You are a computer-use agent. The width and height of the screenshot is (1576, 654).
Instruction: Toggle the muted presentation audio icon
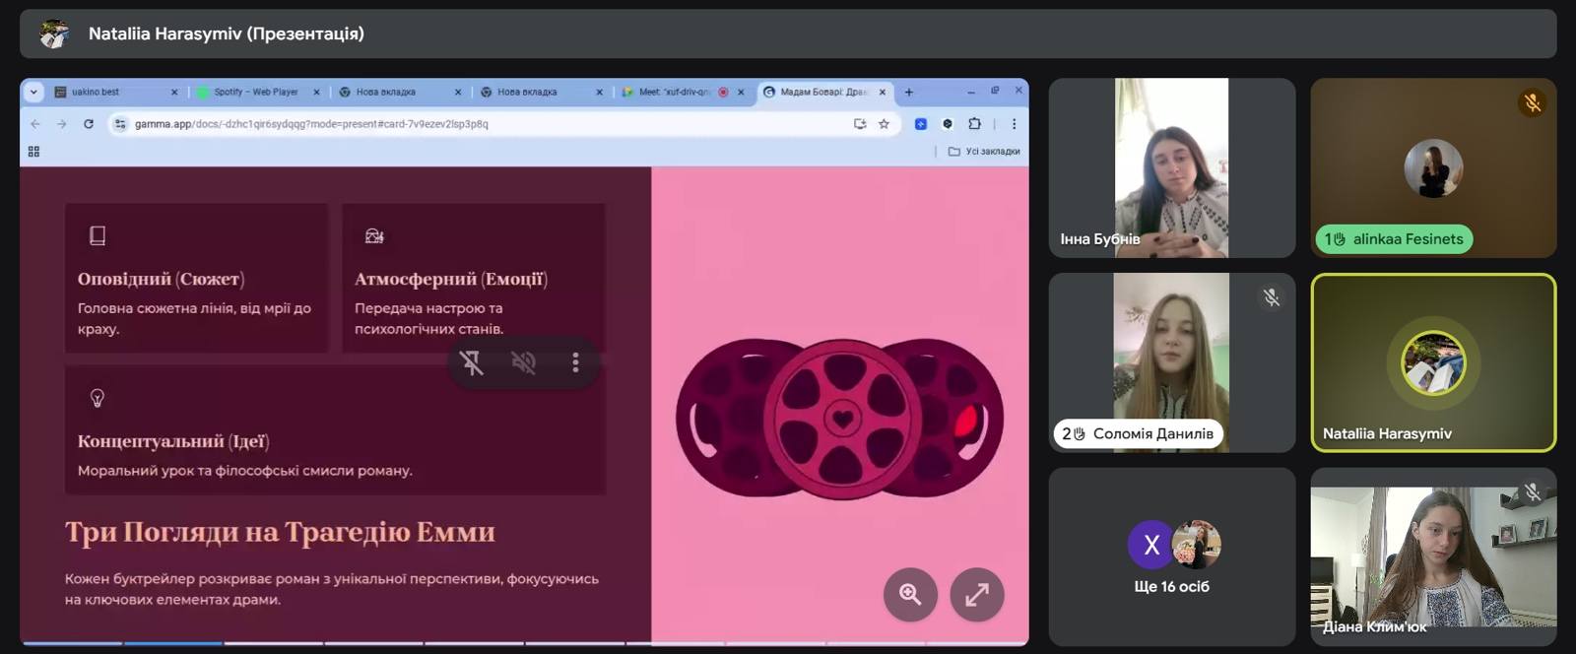tap(523, 362)
